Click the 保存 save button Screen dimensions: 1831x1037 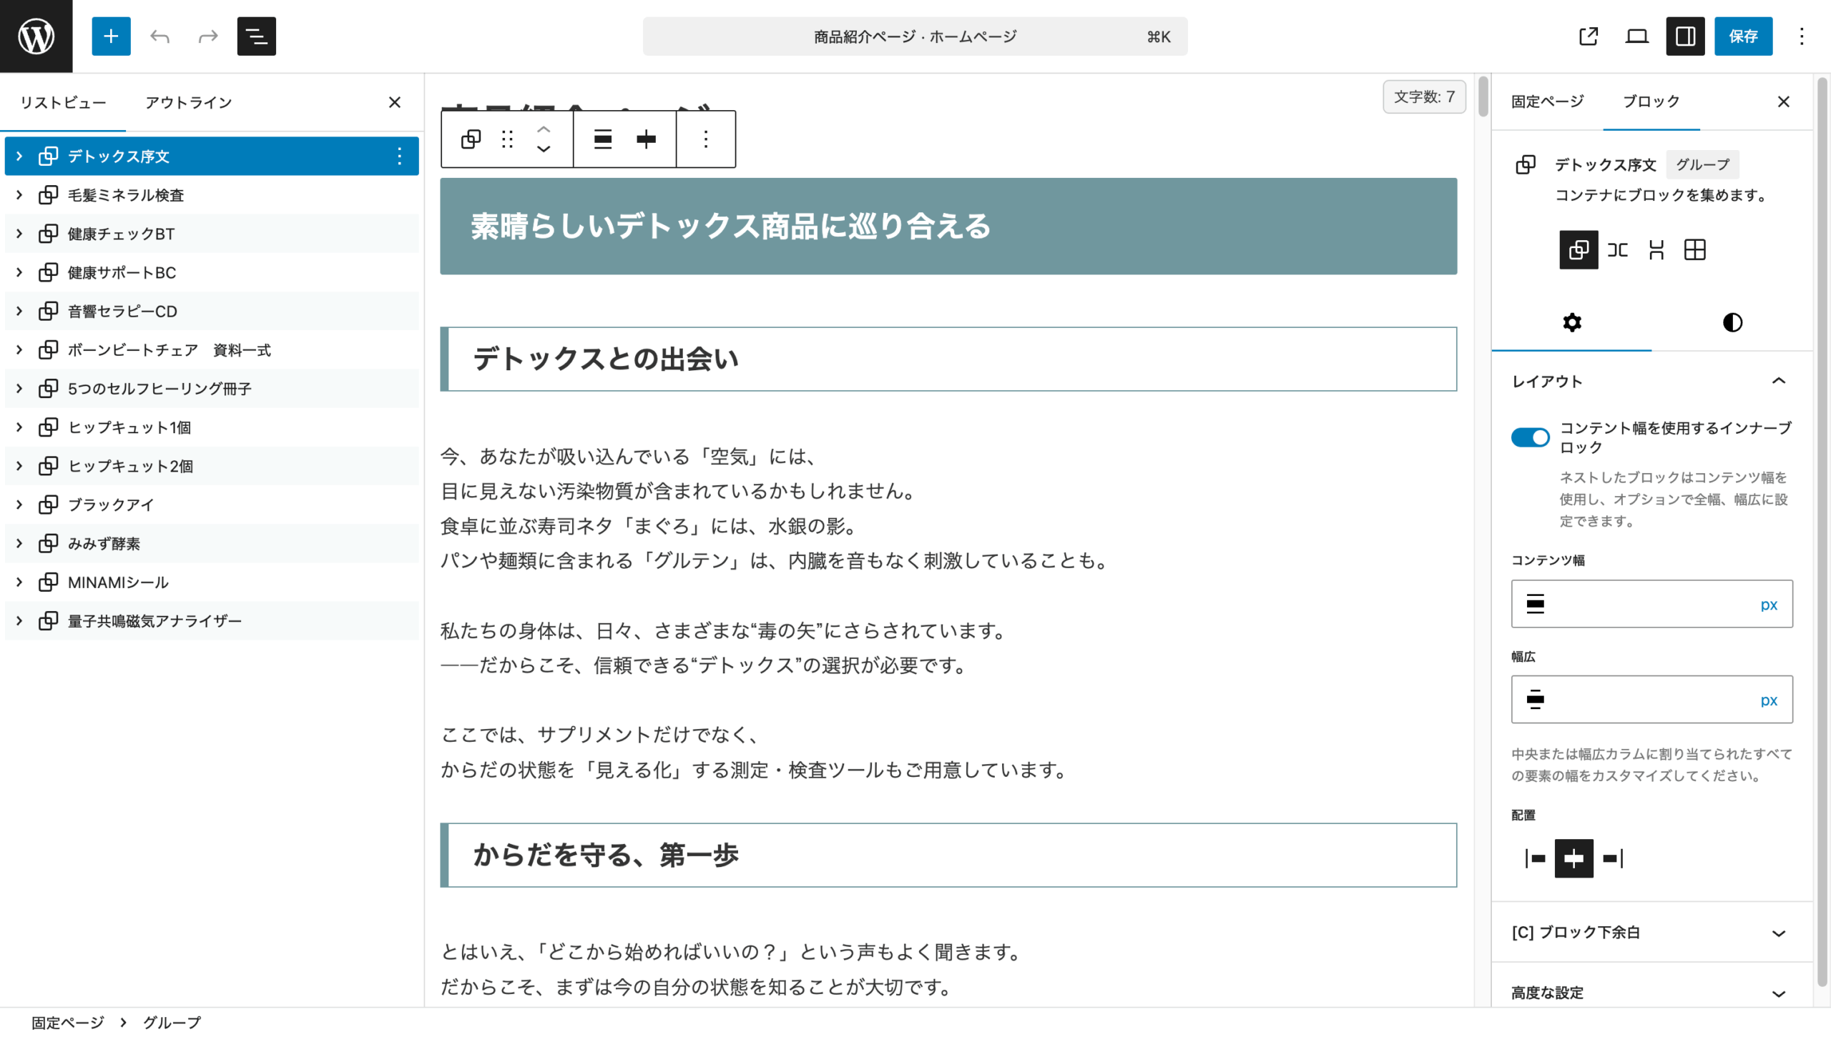[1742, 36]
